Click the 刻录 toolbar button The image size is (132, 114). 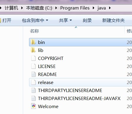point(87,20)
